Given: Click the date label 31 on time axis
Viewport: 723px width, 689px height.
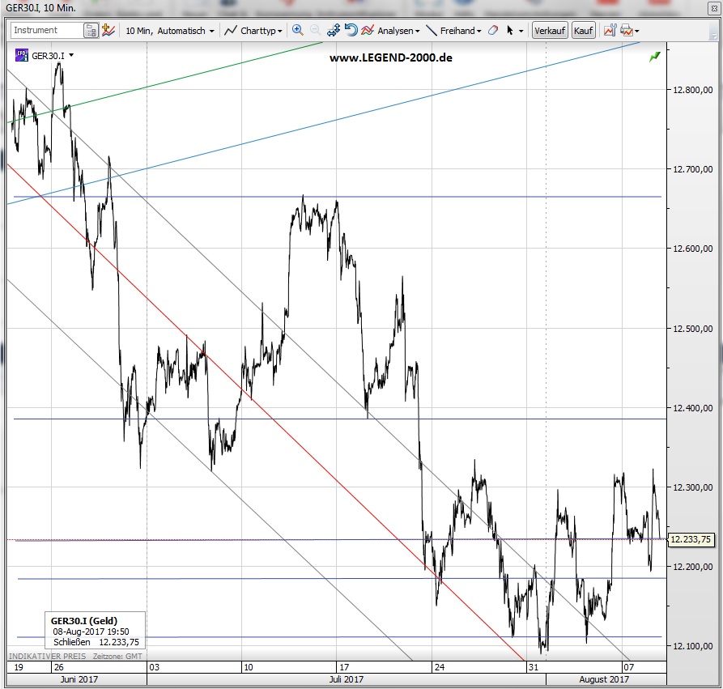Looking at the screenshot, I should click(534, 667).
